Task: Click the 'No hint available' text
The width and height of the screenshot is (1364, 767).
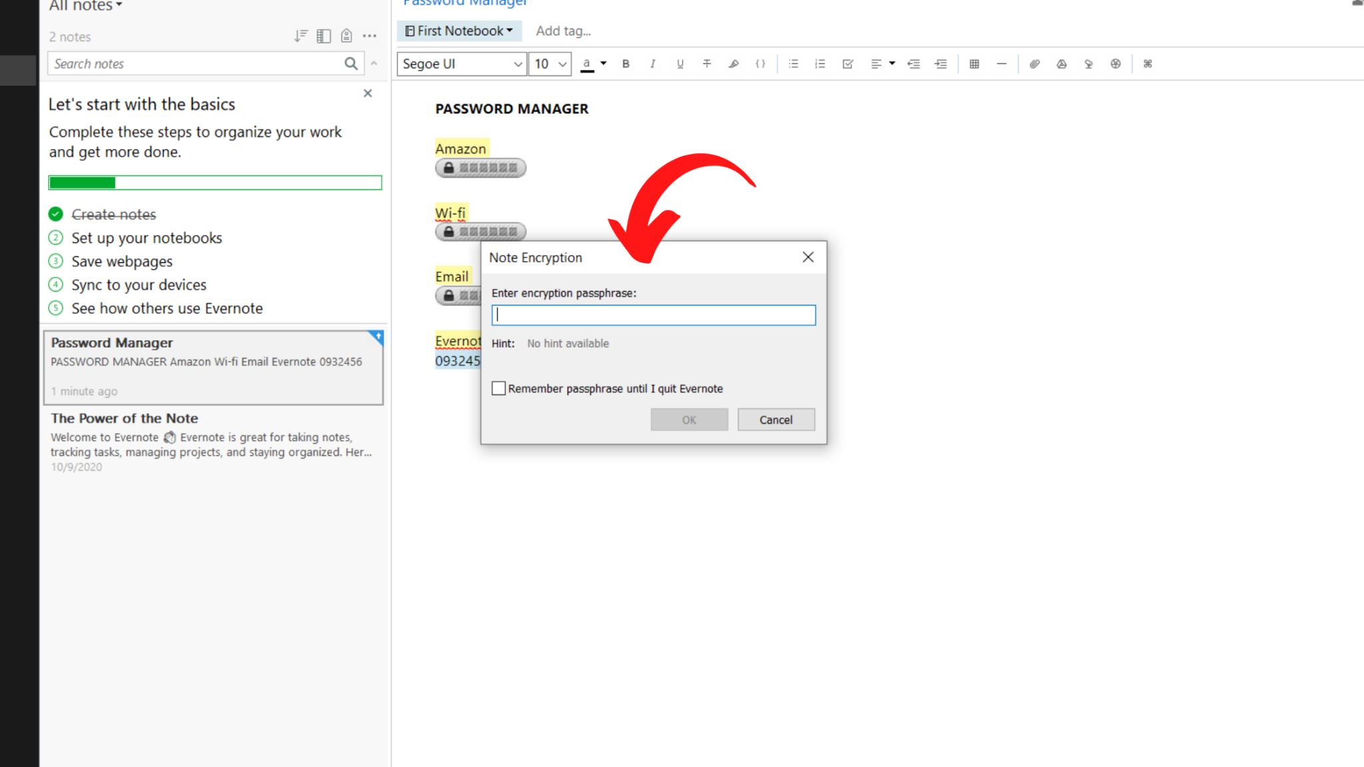Action: click(568, 344)
